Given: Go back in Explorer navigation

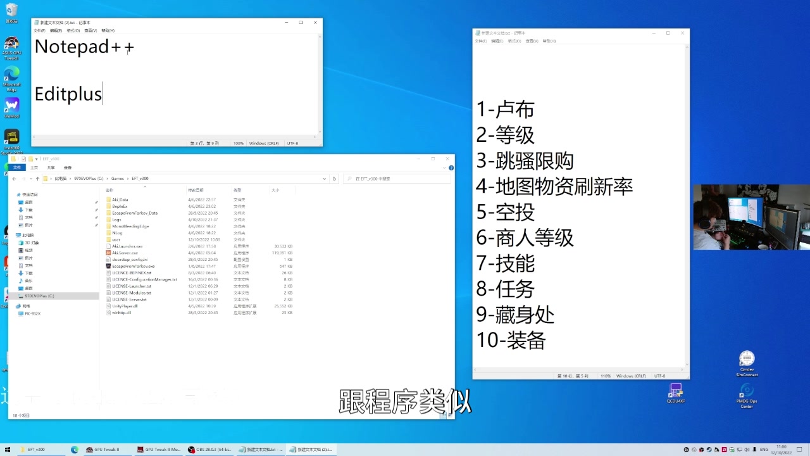Looking at the screenshot, I should point(15,179).
